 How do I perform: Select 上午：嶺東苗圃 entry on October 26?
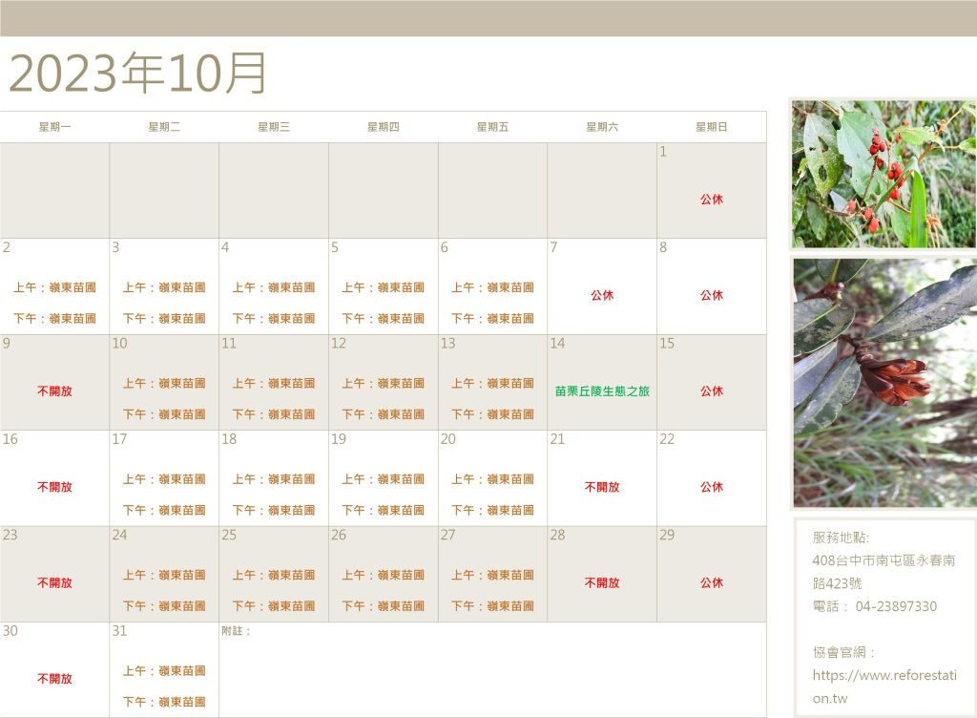coord(384,576)
